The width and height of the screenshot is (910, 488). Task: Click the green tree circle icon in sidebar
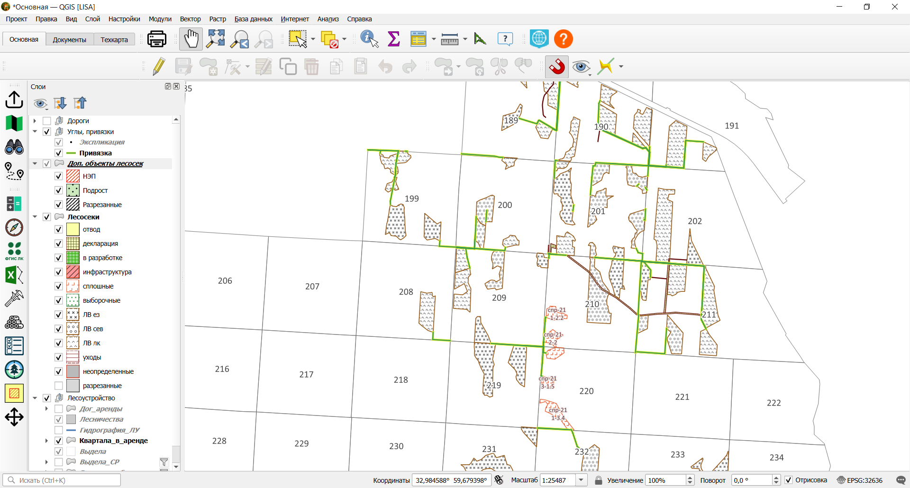click(14, 370)
